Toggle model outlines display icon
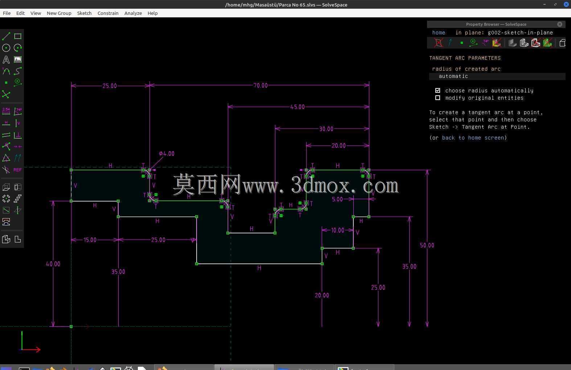This screenshot has height=370, width=571. point(535,43)
